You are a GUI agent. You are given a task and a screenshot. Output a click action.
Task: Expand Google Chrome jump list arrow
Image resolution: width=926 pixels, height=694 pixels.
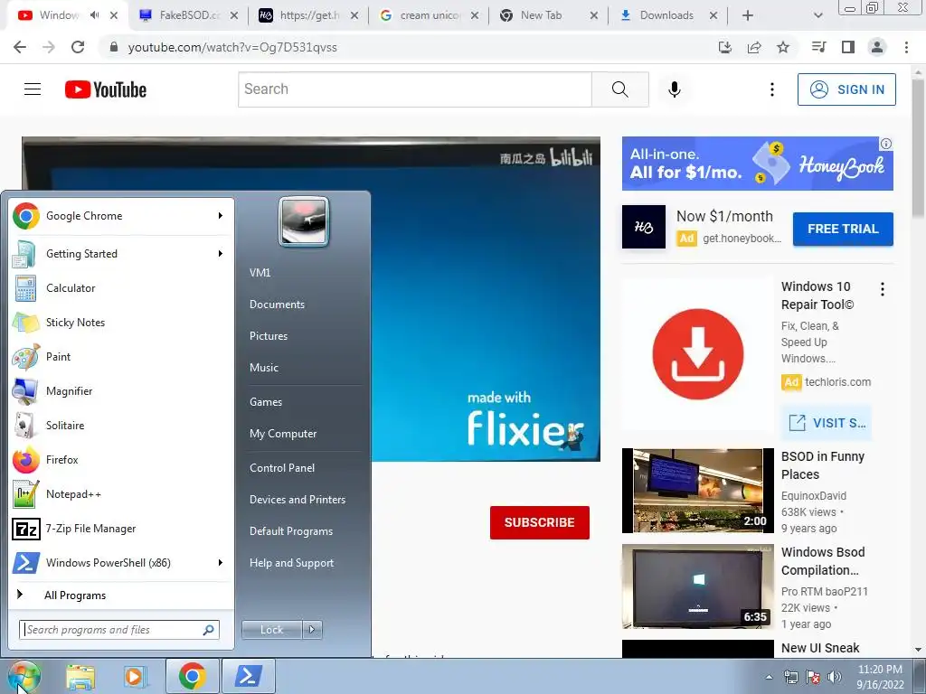coord(221,215)
